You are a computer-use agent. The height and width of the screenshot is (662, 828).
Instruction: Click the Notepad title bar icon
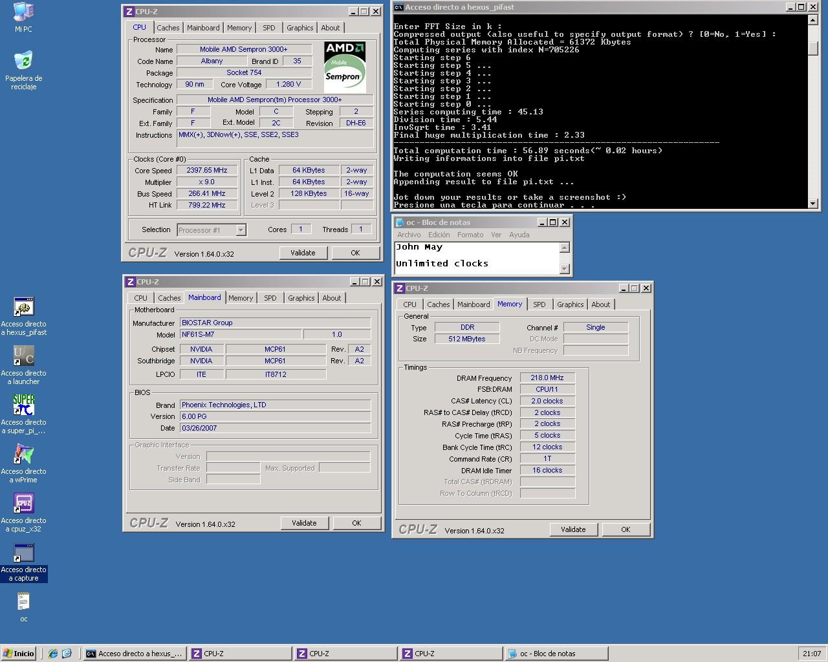pos(400,222)
